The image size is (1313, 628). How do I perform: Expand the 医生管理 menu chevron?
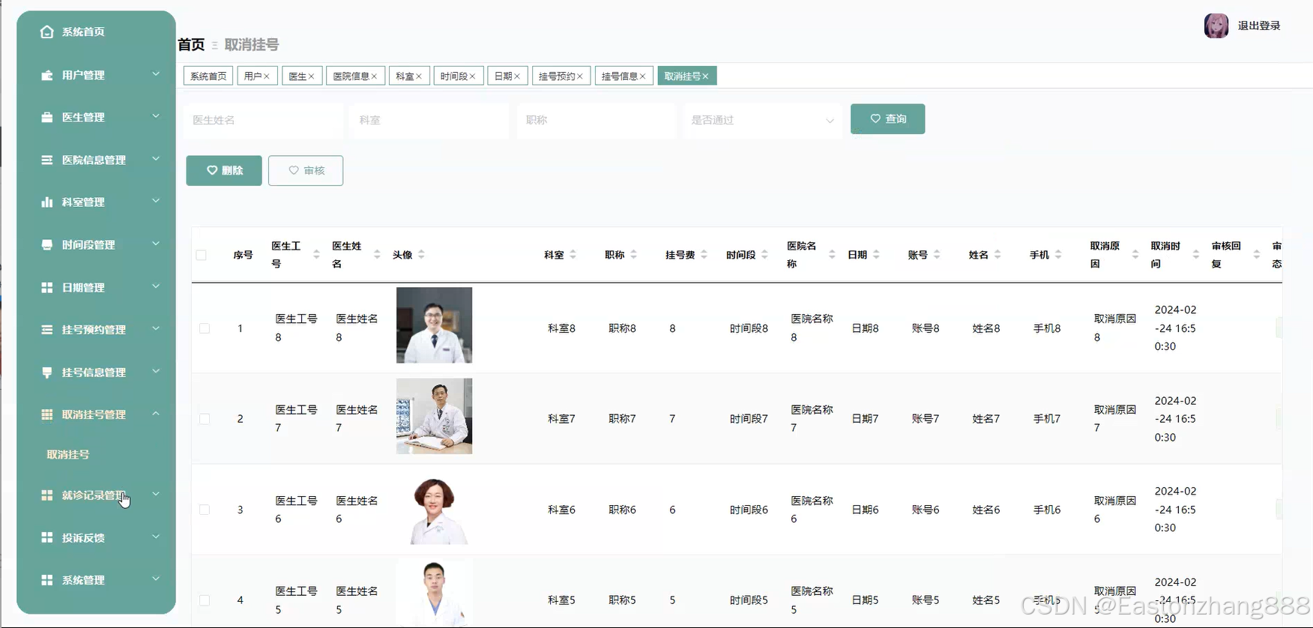tap(156, 116)
